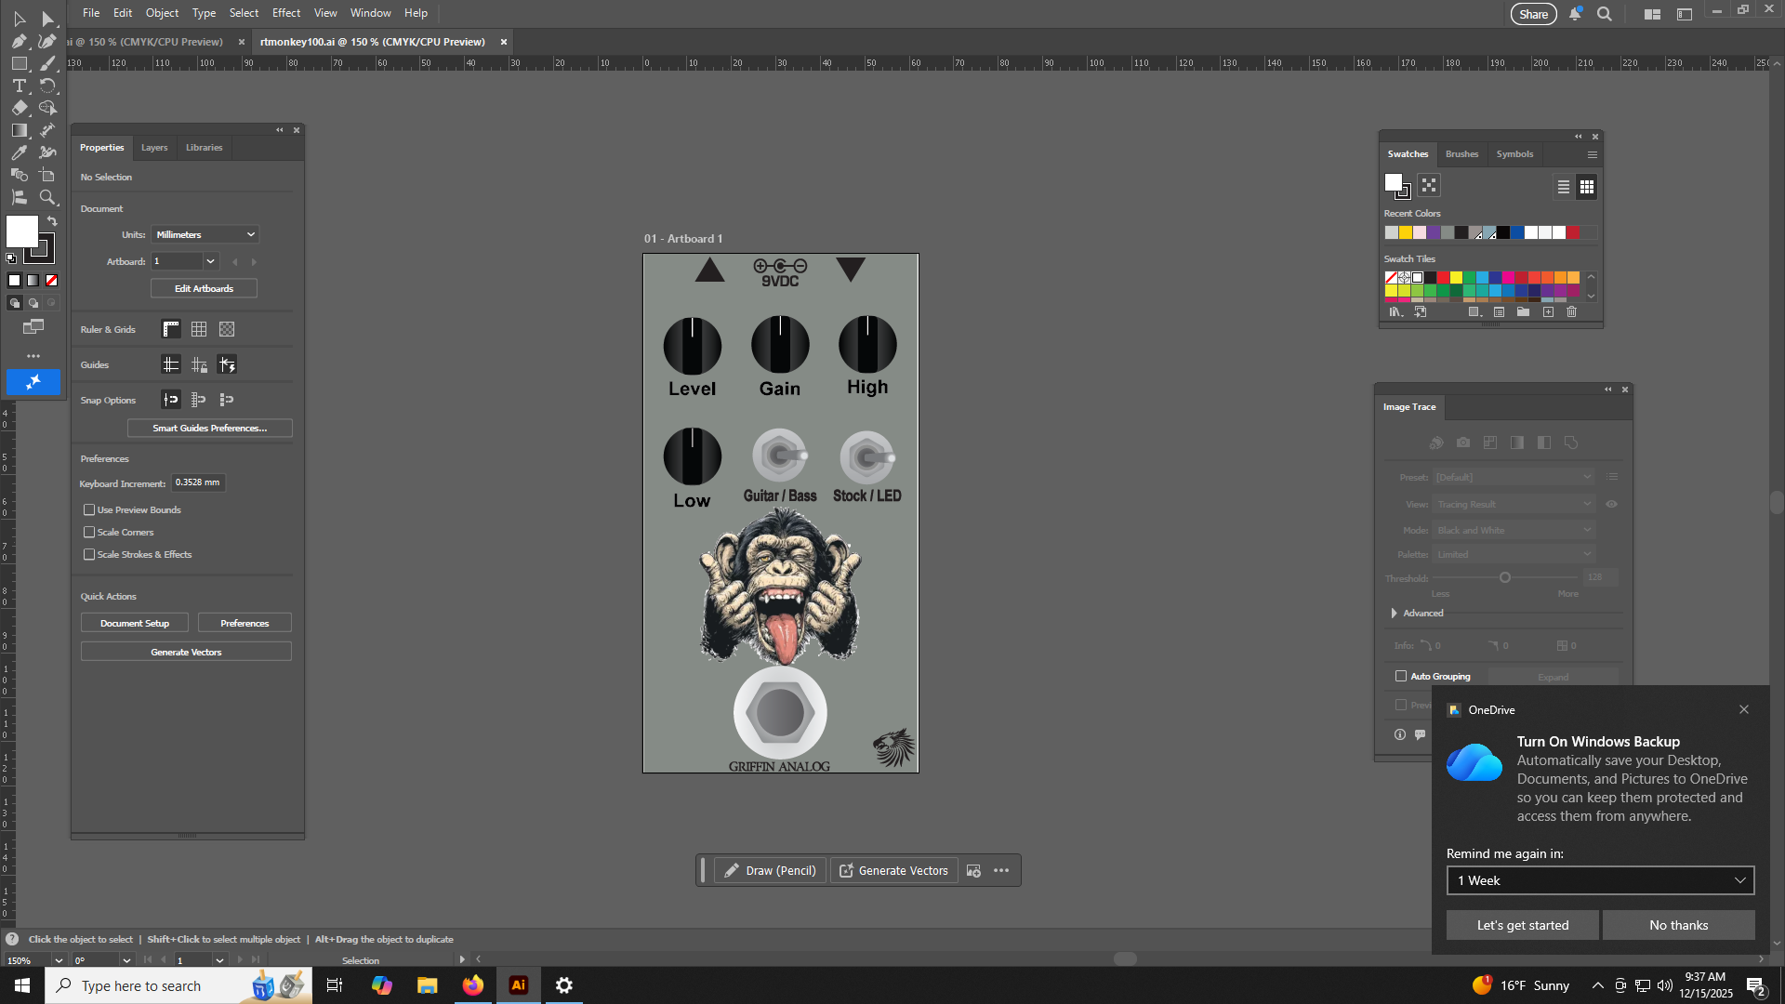The width and height of the screenshot is (1785, 1004).
Task: Switch to the Layers tab
Action: pos(154,148)
